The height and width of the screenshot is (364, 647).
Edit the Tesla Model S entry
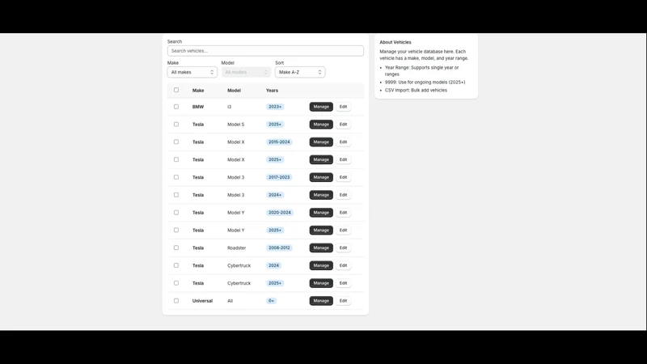coord(343,125)
